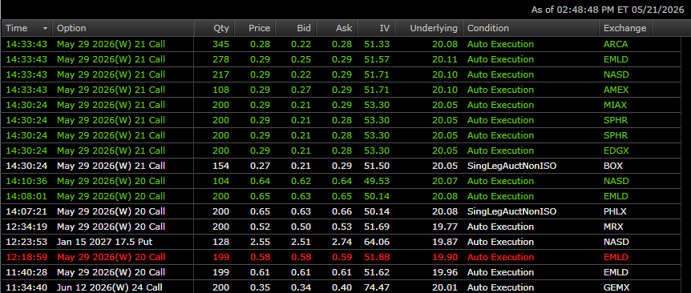This screenshot has height=293, width=691.
Task: Click the MIAX exchange cell
Action: pyautogui.click(x=615, y=105)
